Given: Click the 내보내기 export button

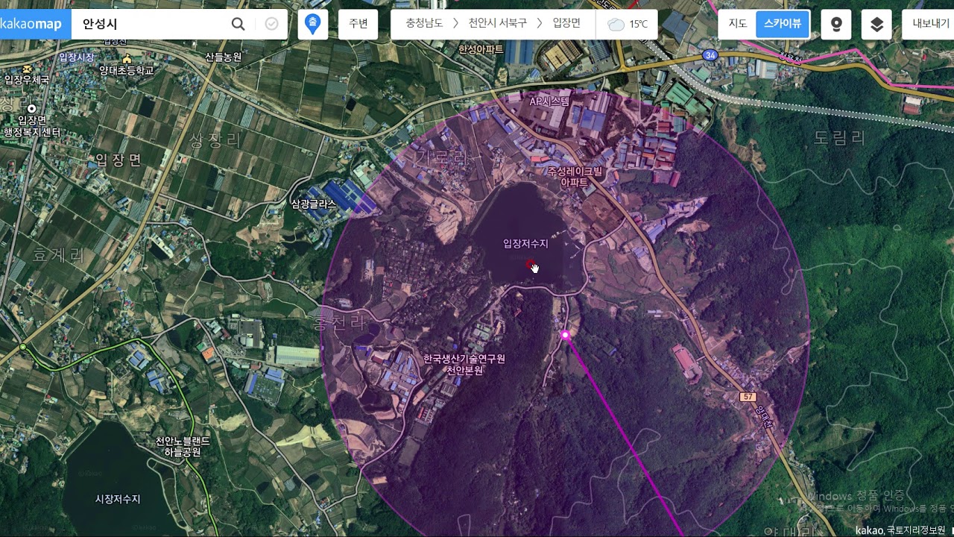Looking at the screenshot, I should point(931,24).
